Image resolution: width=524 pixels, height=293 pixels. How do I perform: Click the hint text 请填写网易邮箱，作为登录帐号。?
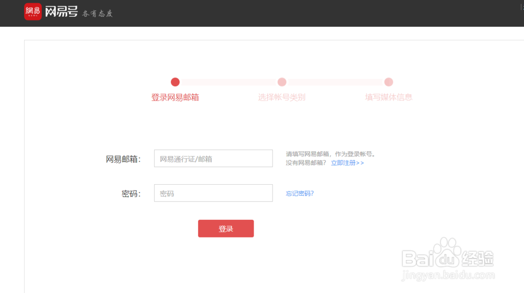[331, 154]
